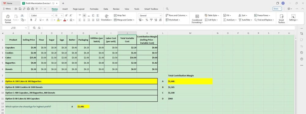Apply percent style to cells

tap(147, 20)
